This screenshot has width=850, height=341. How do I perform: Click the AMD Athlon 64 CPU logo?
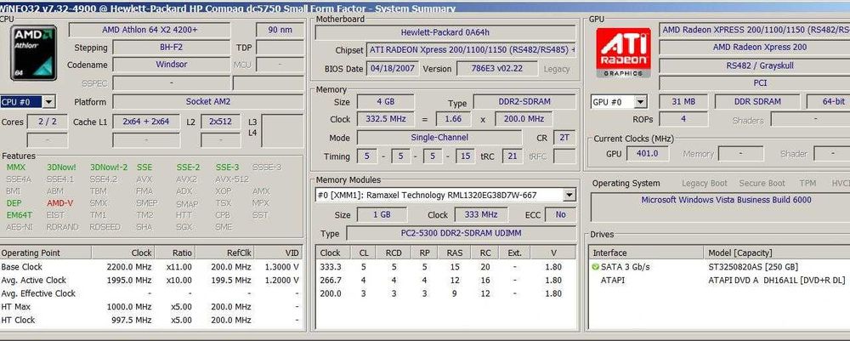point(34,53)
